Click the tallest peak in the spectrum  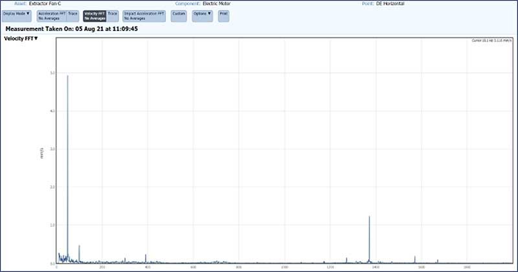tap(68, 76)
